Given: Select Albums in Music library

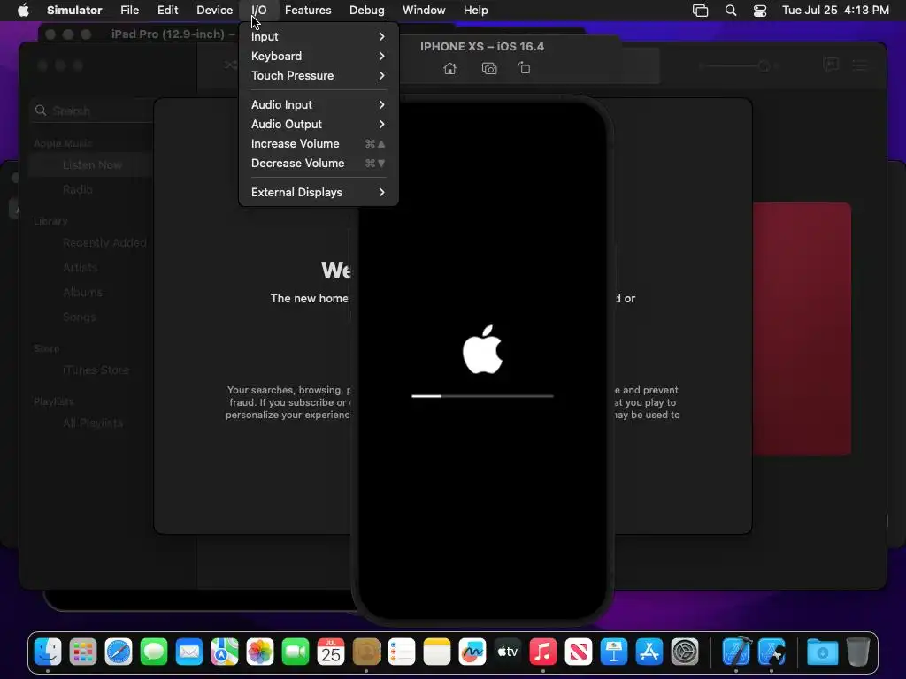Looking at the screenshot, I should pos(82,292).
